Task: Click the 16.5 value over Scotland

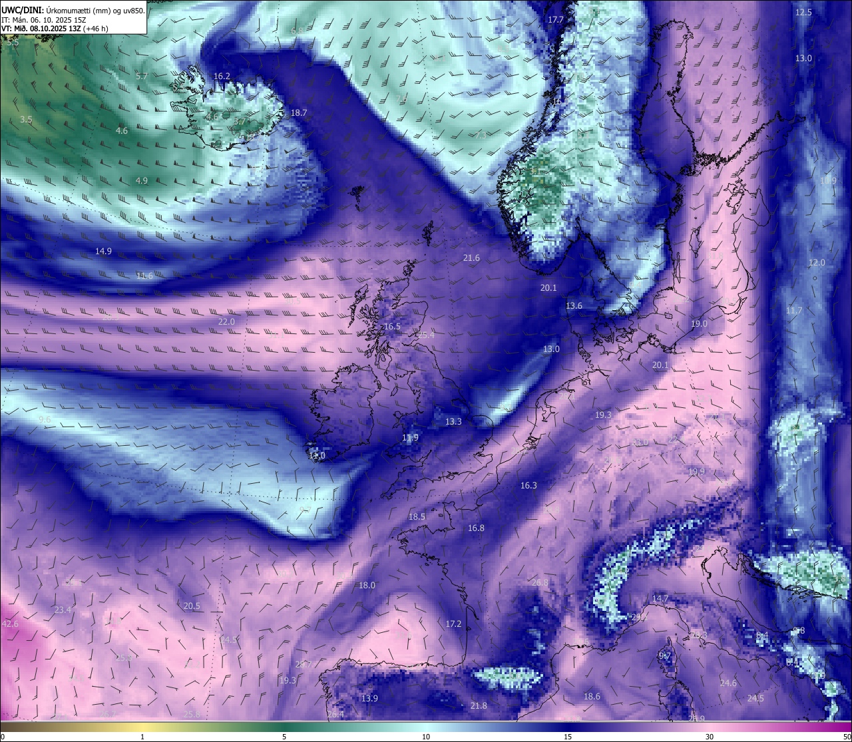Action: (x=393, y=327)
